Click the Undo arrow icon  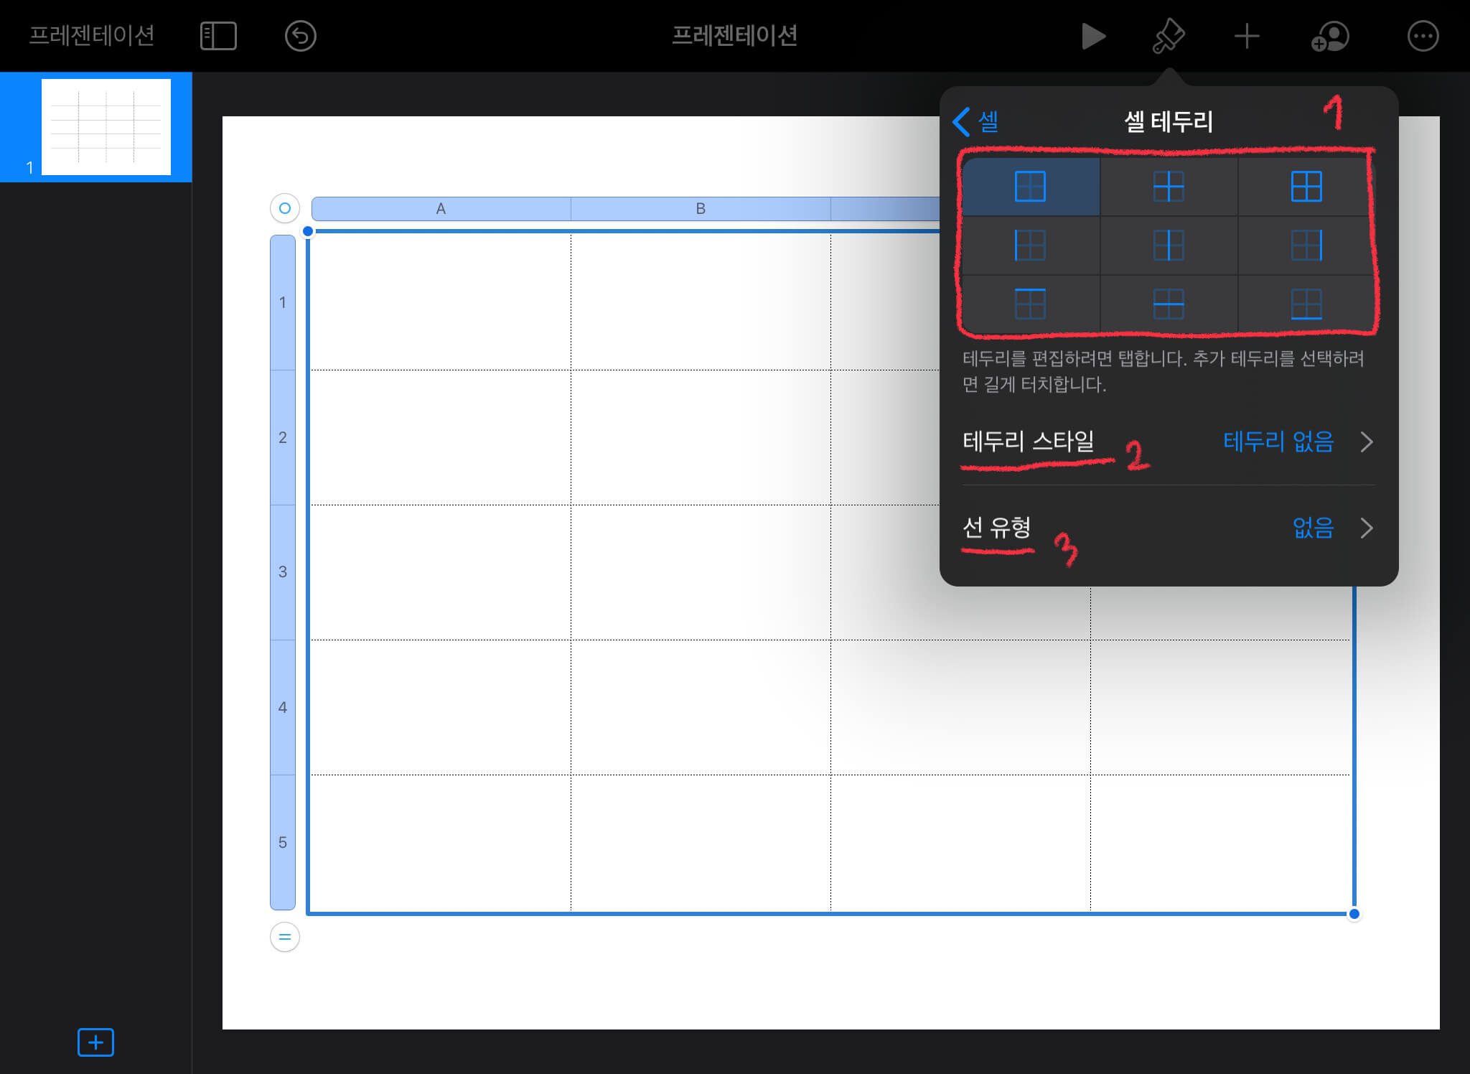point(300,36)
